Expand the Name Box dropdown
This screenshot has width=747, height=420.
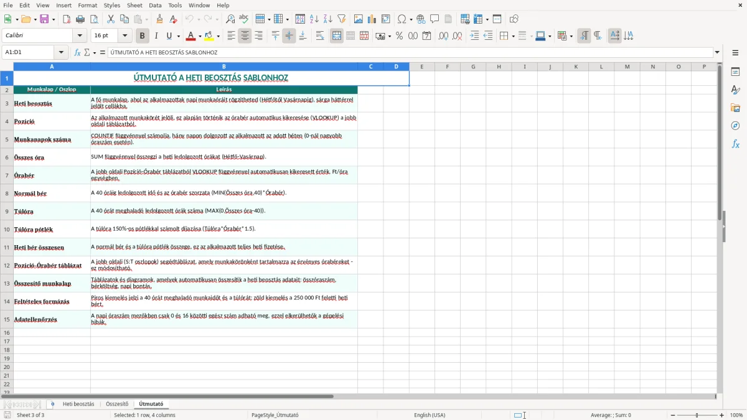tap(61, 53)
